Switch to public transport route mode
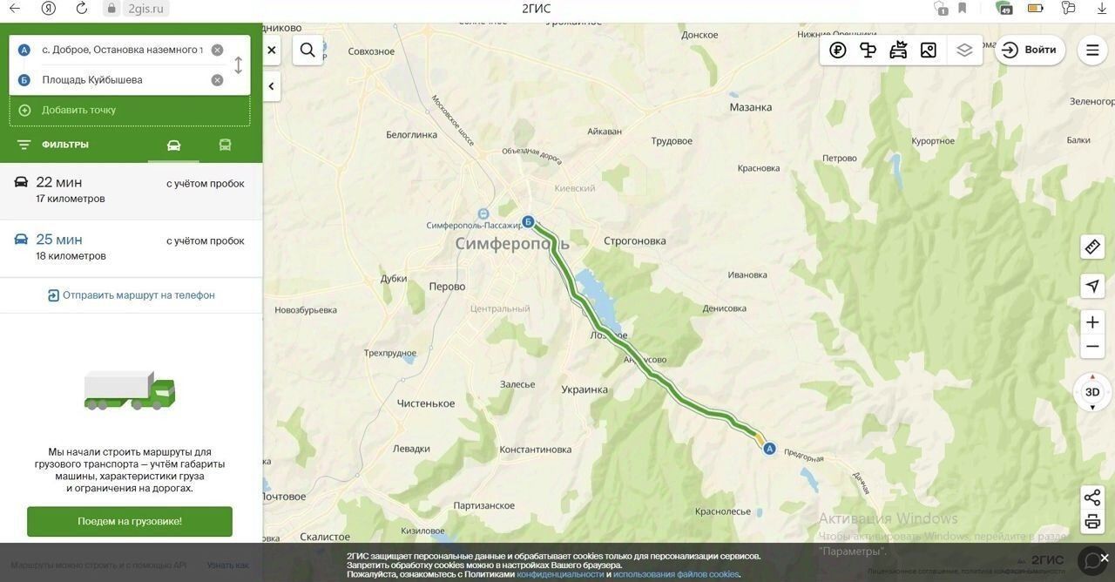1115x582 pixels. coord(225,145)
